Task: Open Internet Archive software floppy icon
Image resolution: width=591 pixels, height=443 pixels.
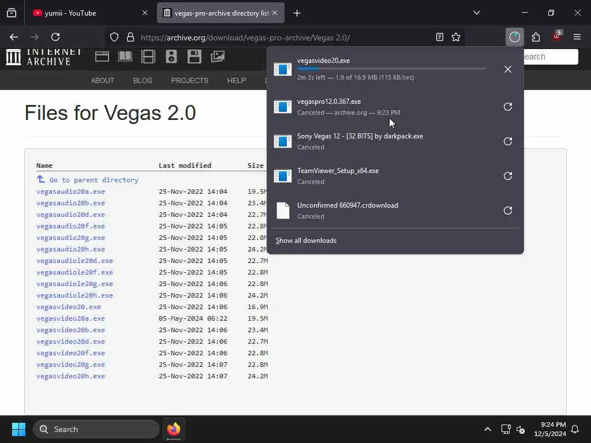Action: (194, 57)
